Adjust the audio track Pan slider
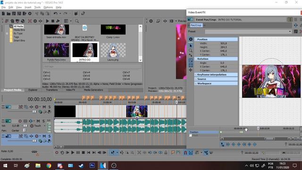This screenshot has width=302, height=170. (24, 130)
